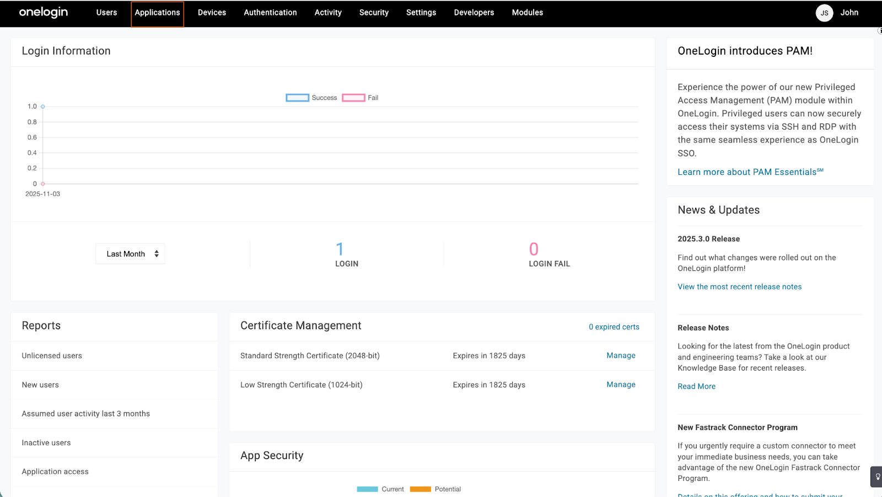Toggle the Potential legend in App Security
The height and width of the screenshot is (497, 882).
coord(421,489)
